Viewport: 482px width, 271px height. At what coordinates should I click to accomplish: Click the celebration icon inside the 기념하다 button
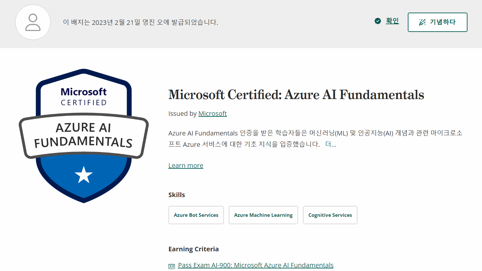click(423, 22)
